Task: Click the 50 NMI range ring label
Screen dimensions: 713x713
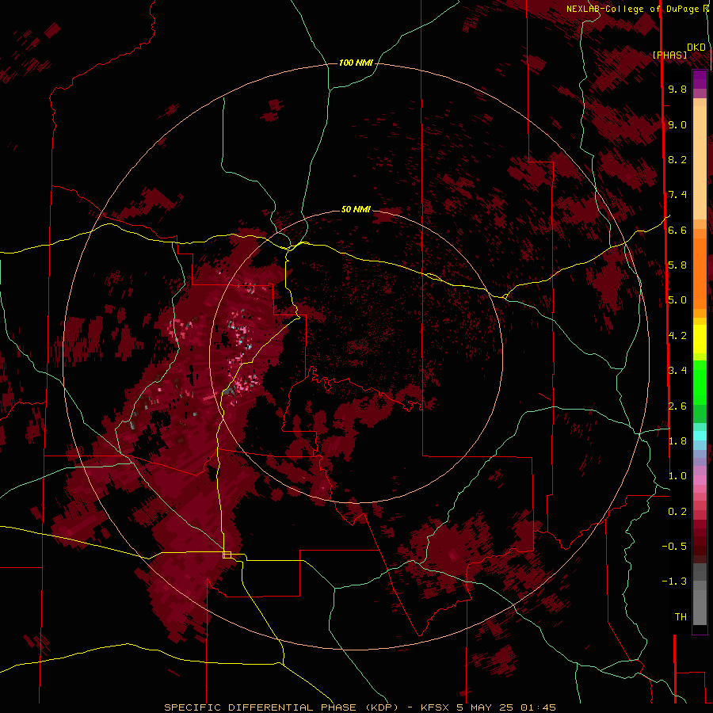Action: 356,209
